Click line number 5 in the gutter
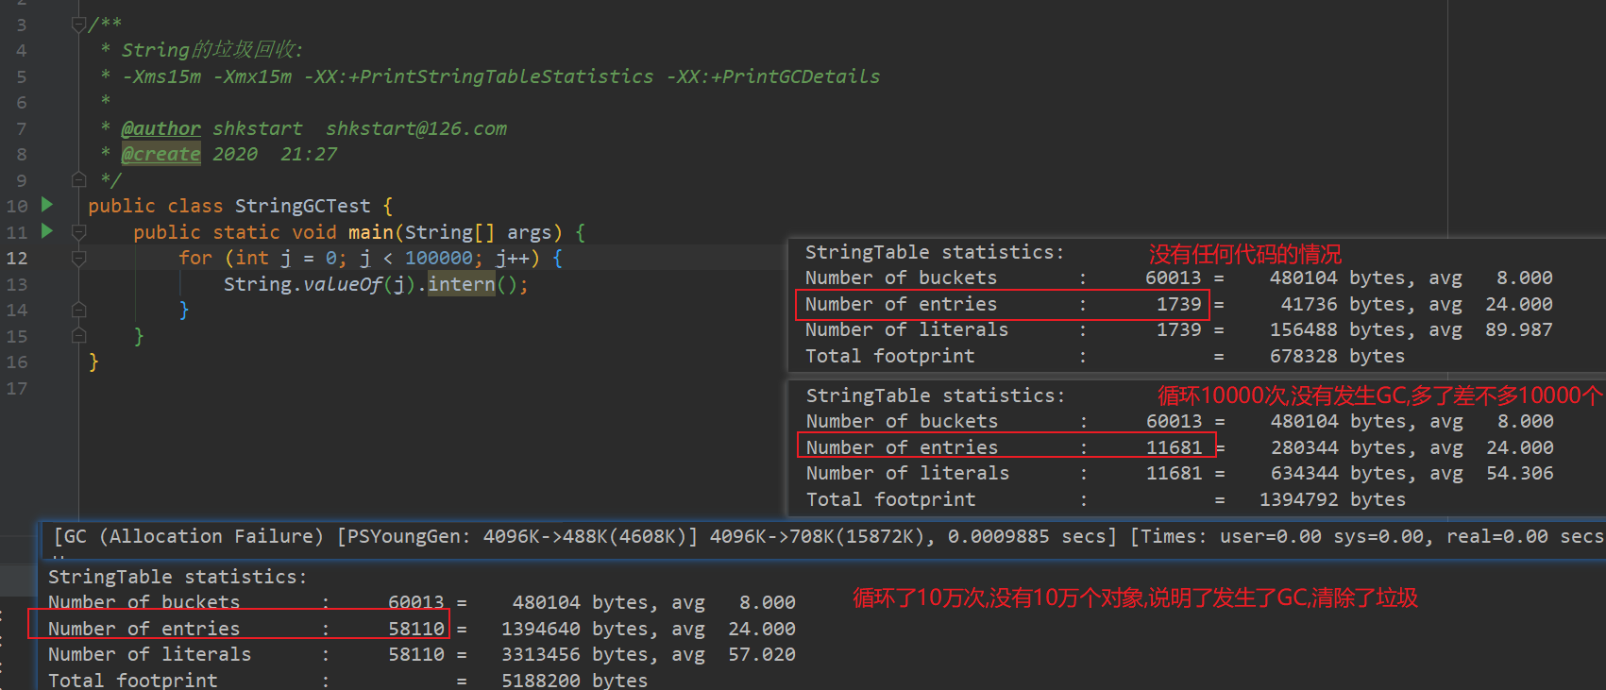The image size is (1606, 690). point(22,76)
